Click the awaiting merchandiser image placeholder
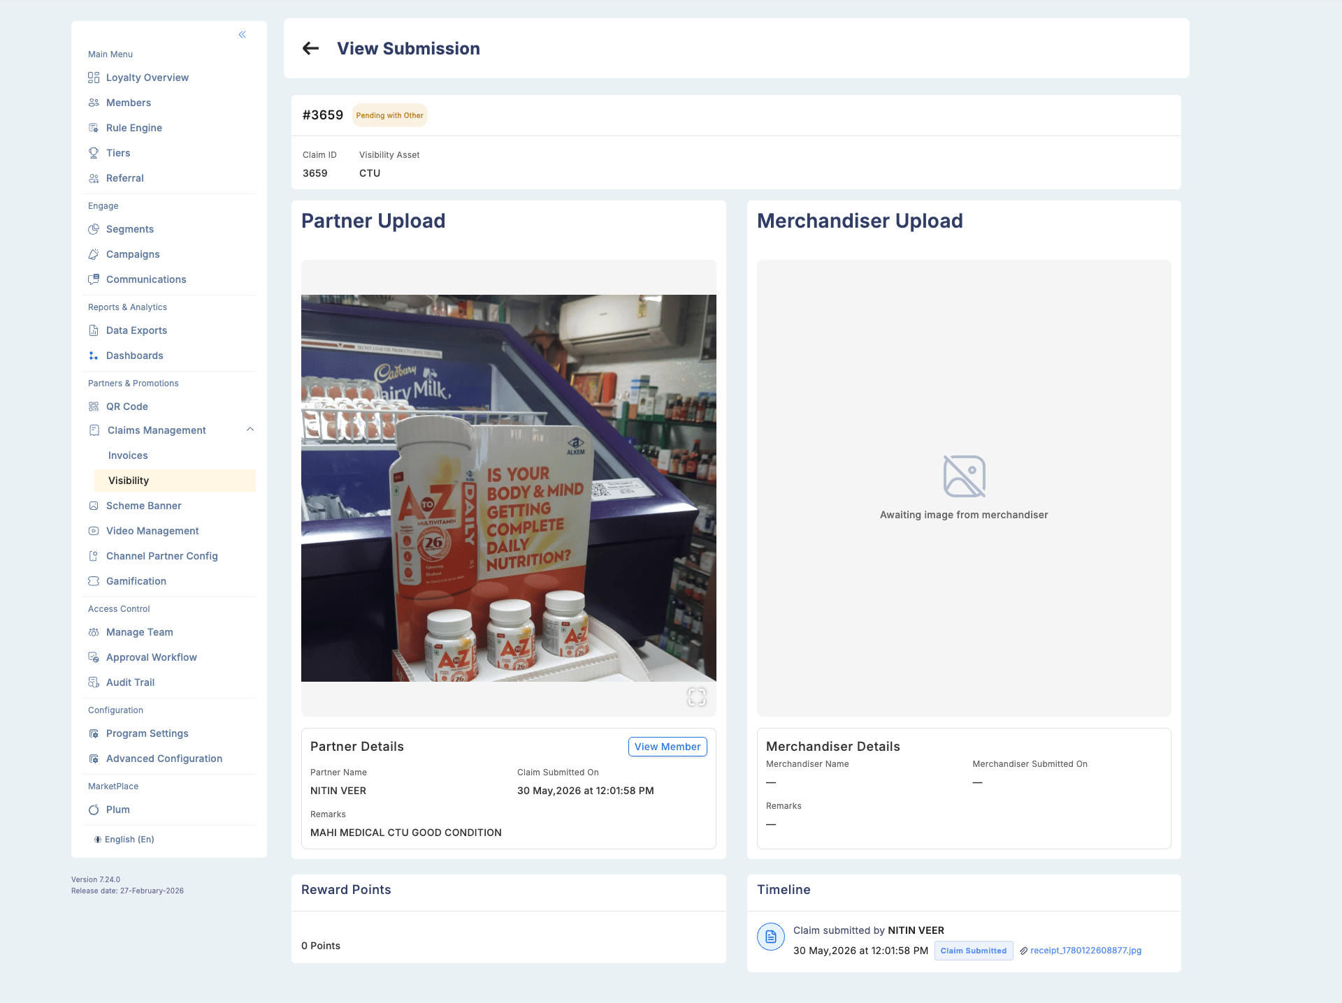Viewport: 1342px width, 1003px height. click(964, 488)
